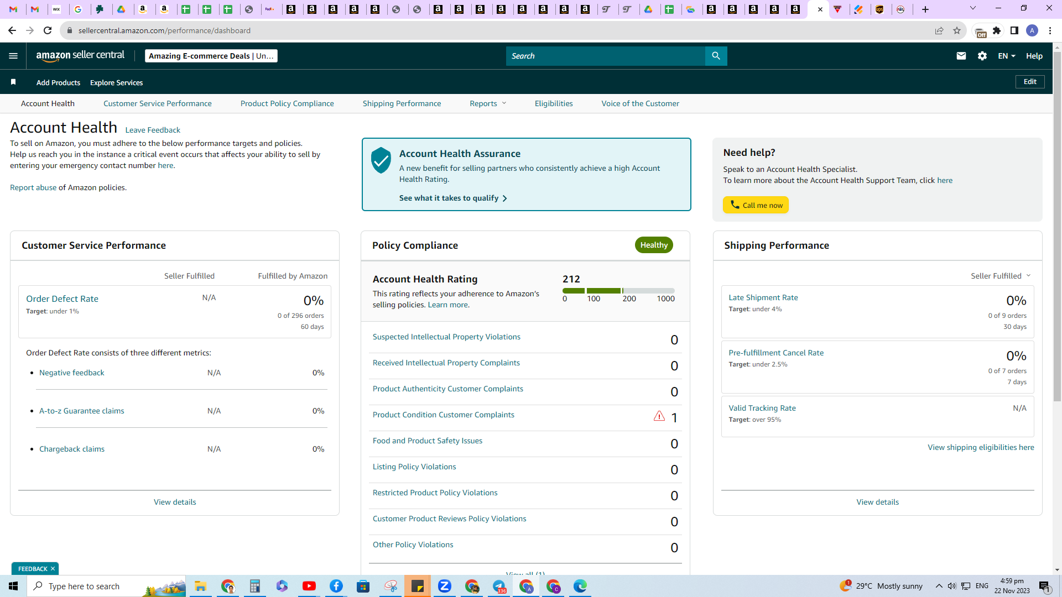Click the Windows taskbar search box

tap(106, 586)
